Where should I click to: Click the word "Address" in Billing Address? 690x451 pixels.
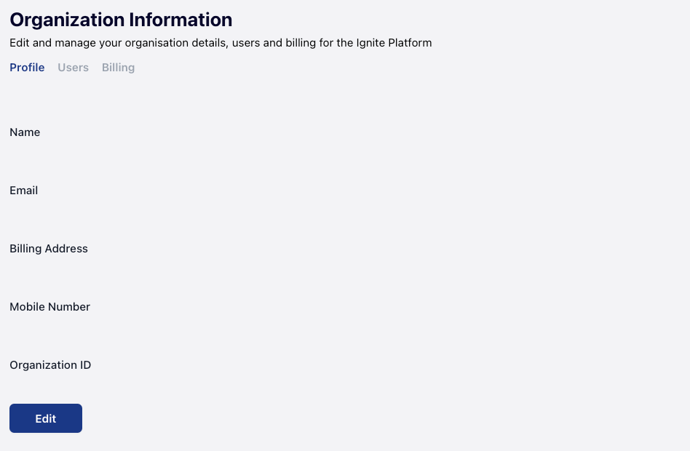67,249
